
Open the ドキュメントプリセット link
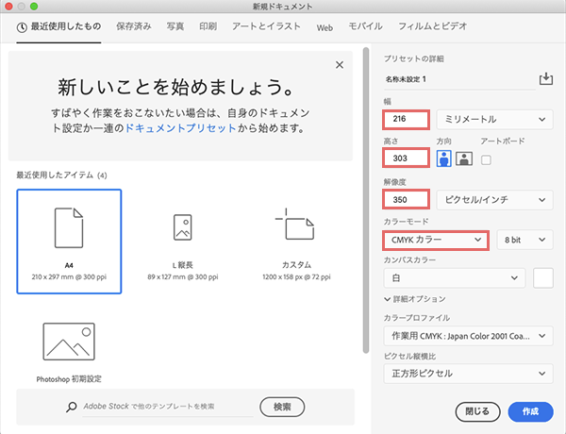[x=180, y=128]
